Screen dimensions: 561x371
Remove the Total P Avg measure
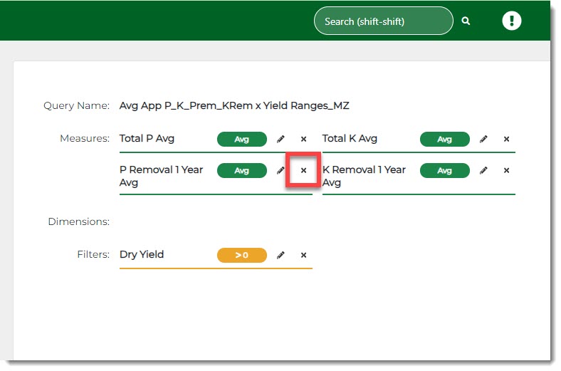303,139
